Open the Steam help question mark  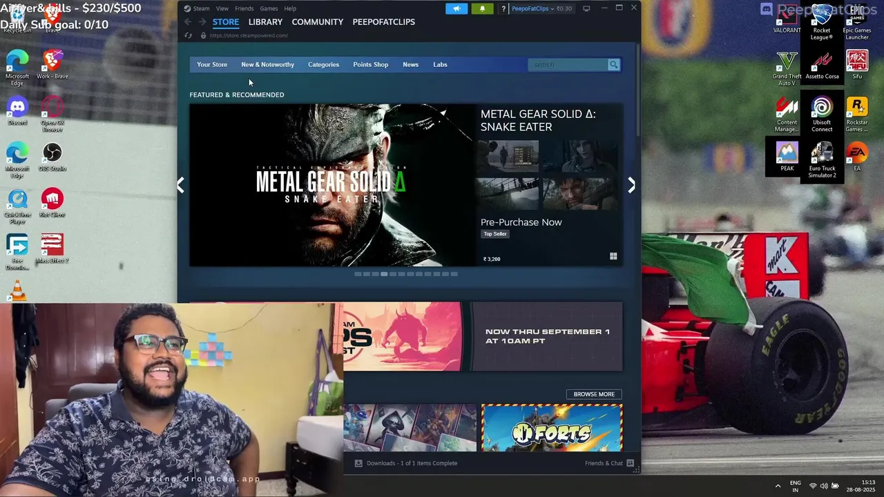(503, 8)
